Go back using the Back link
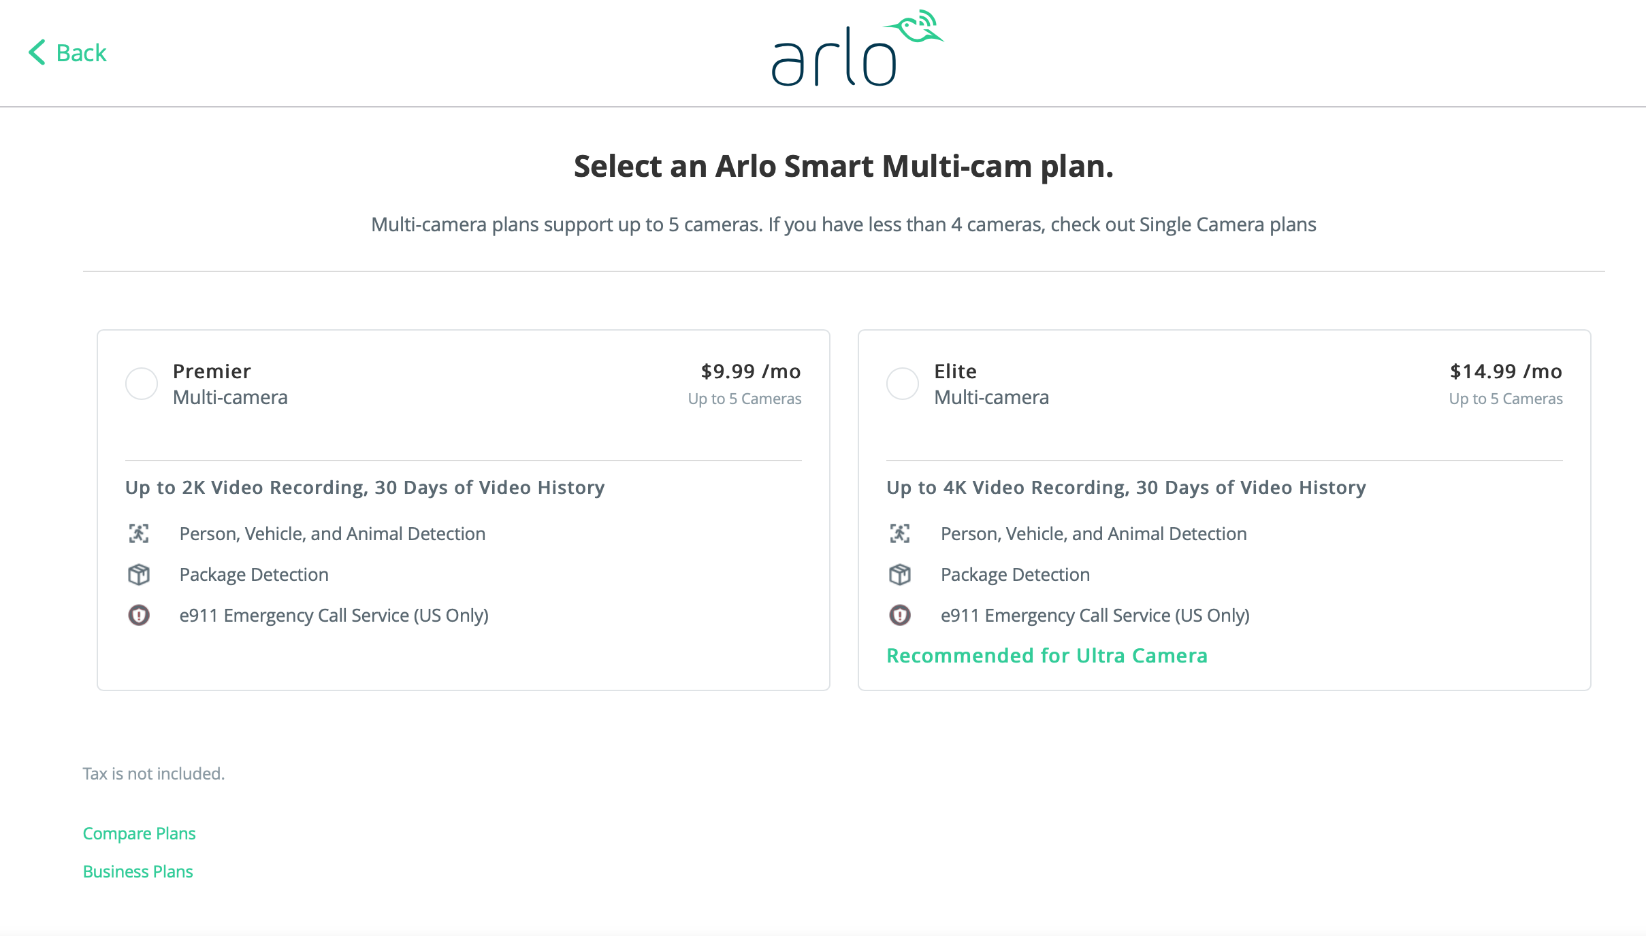The height and width of the screenshot is (936, 1646). pos(81,52)
